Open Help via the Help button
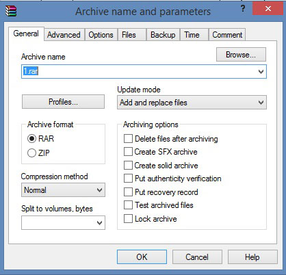 (x=252, y=257)
